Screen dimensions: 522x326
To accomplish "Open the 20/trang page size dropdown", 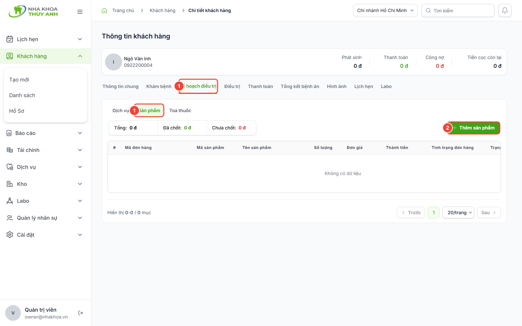I will (x=458, y=213).
